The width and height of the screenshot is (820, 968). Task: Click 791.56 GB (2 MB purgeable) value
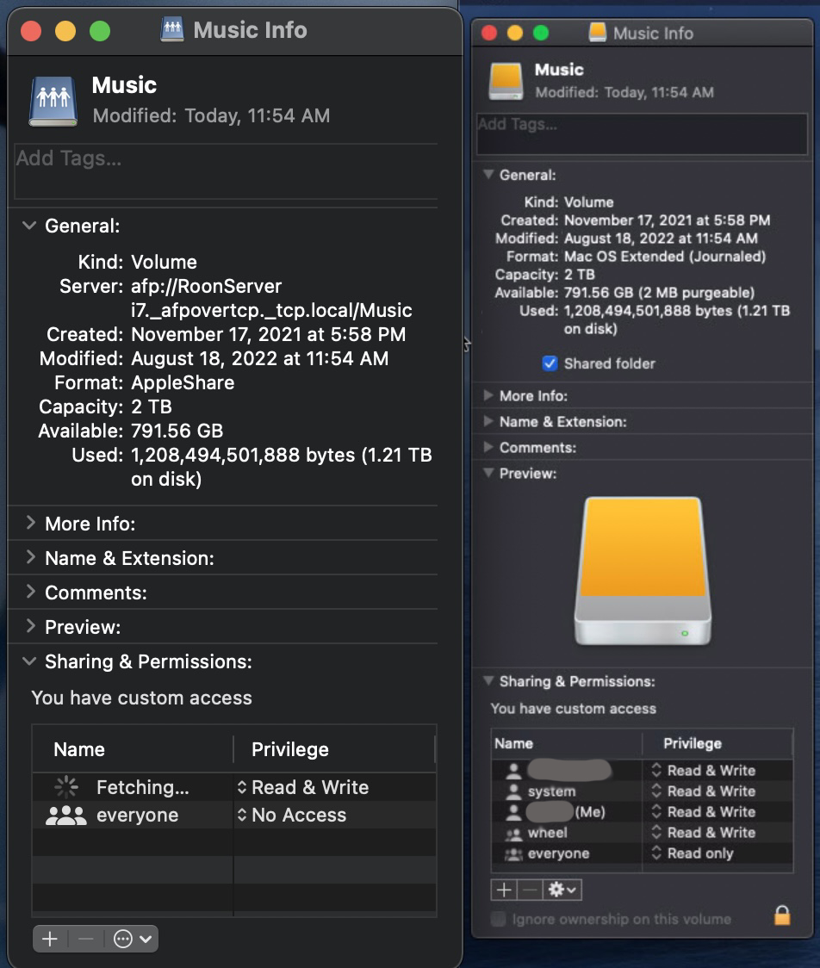pyautogui.click(x=660, y=293)
